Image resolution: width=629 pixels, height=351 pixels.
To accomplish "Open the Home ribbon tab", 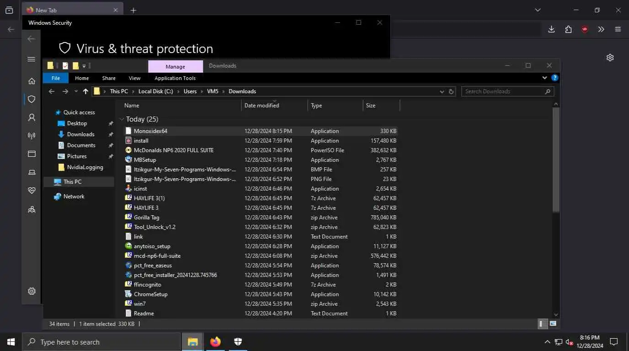I will pyautogui.click(x=82, y=78).
